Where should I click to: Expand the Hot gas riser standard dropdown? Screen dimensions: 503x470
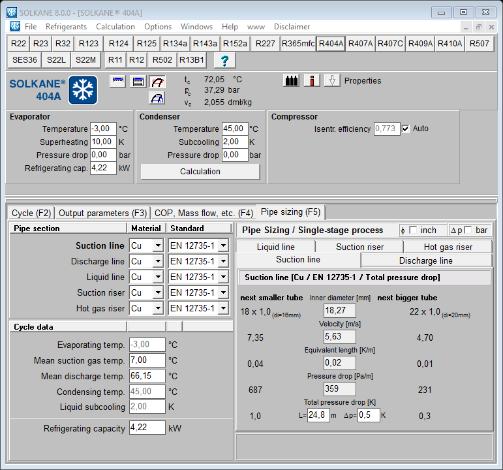(x=223, y=309)
